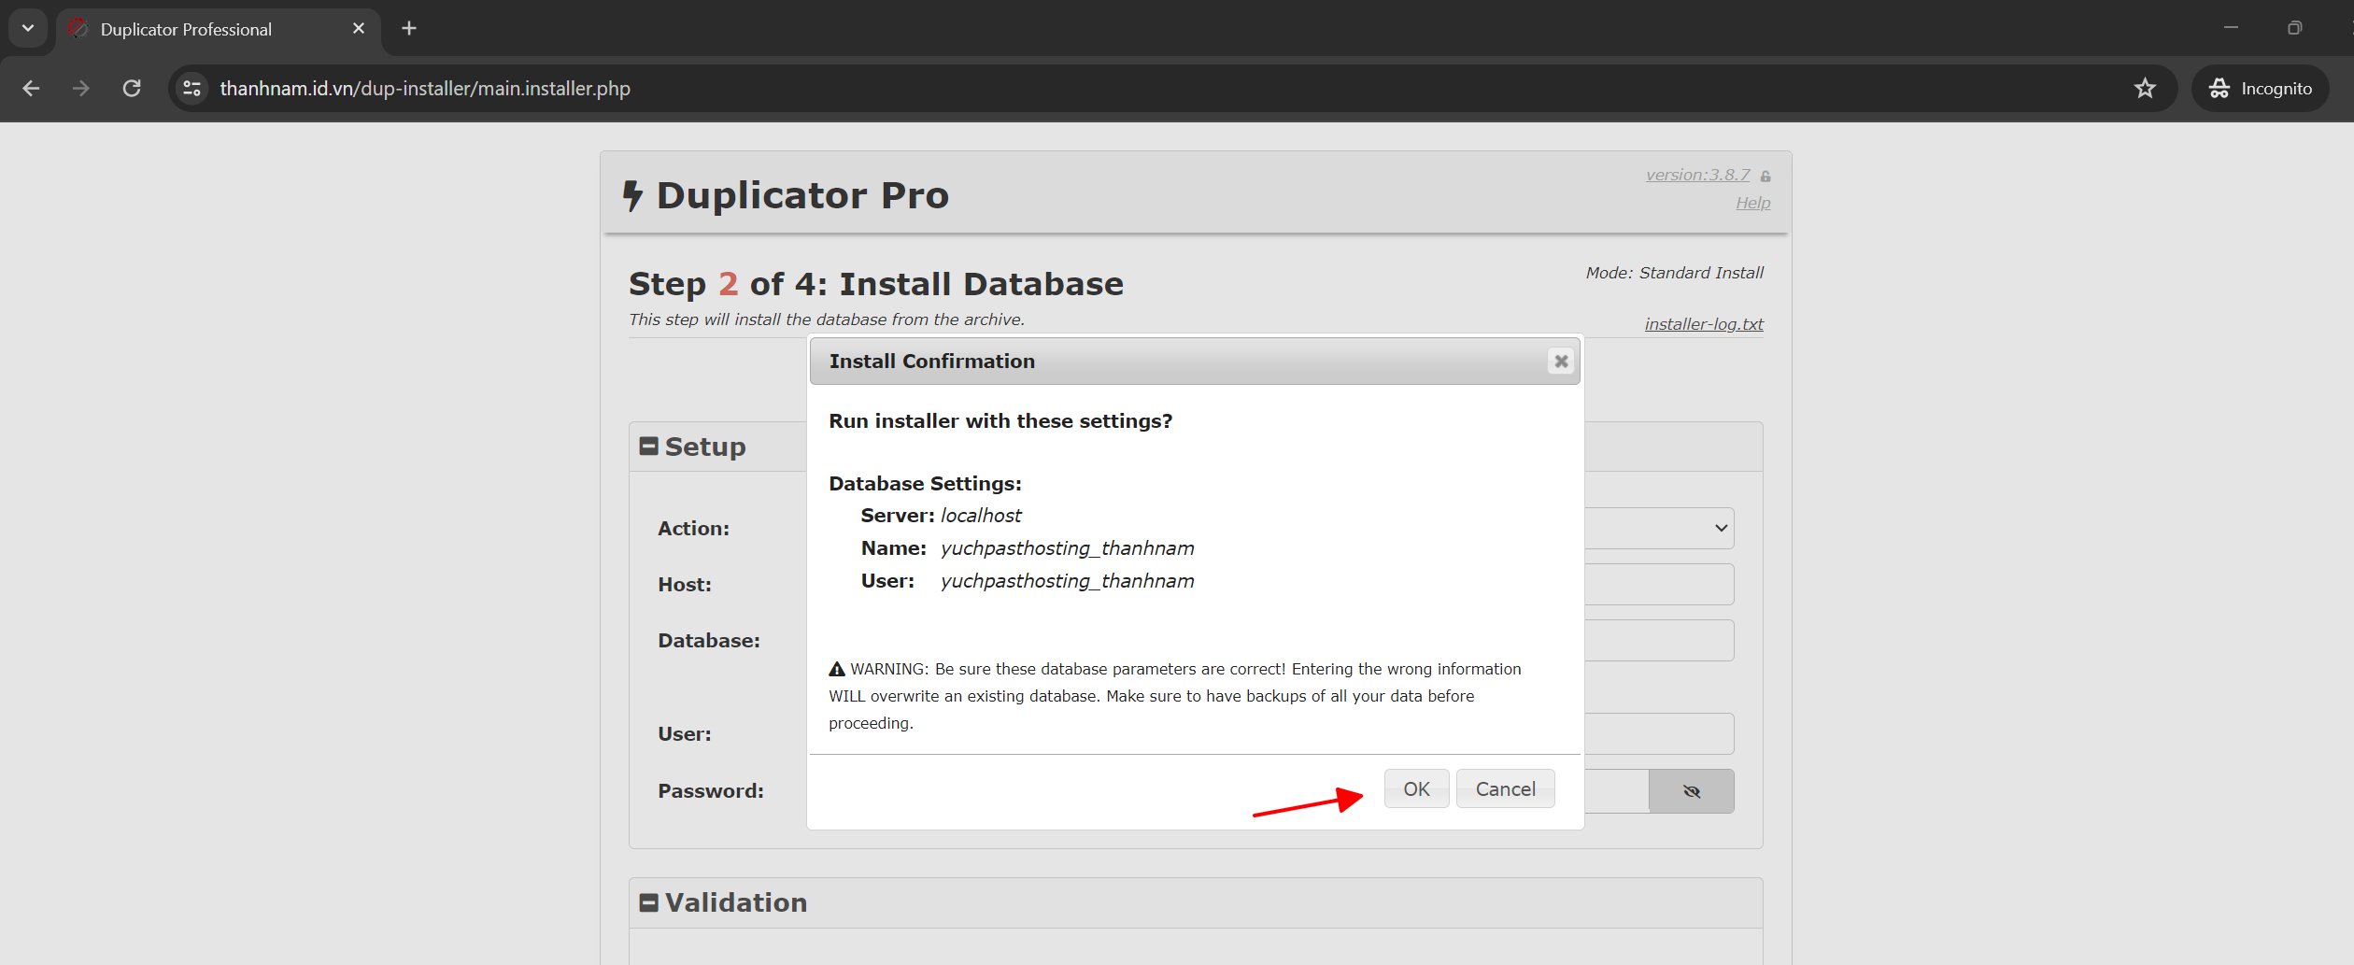The height and width of the screenshot is (965, 2354).
Task: Close the Duplicator Professional tab
Action: click(x=359, y=29)
